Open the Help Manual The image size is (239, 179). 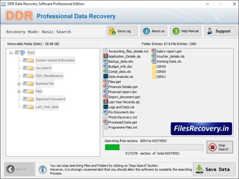click(x=186, y=31)
